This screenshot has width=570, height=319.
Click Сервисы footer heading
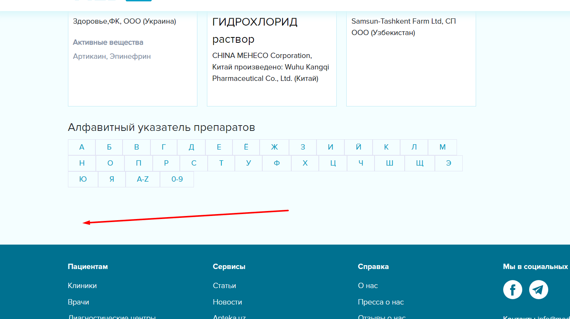(x=229, y=267)
